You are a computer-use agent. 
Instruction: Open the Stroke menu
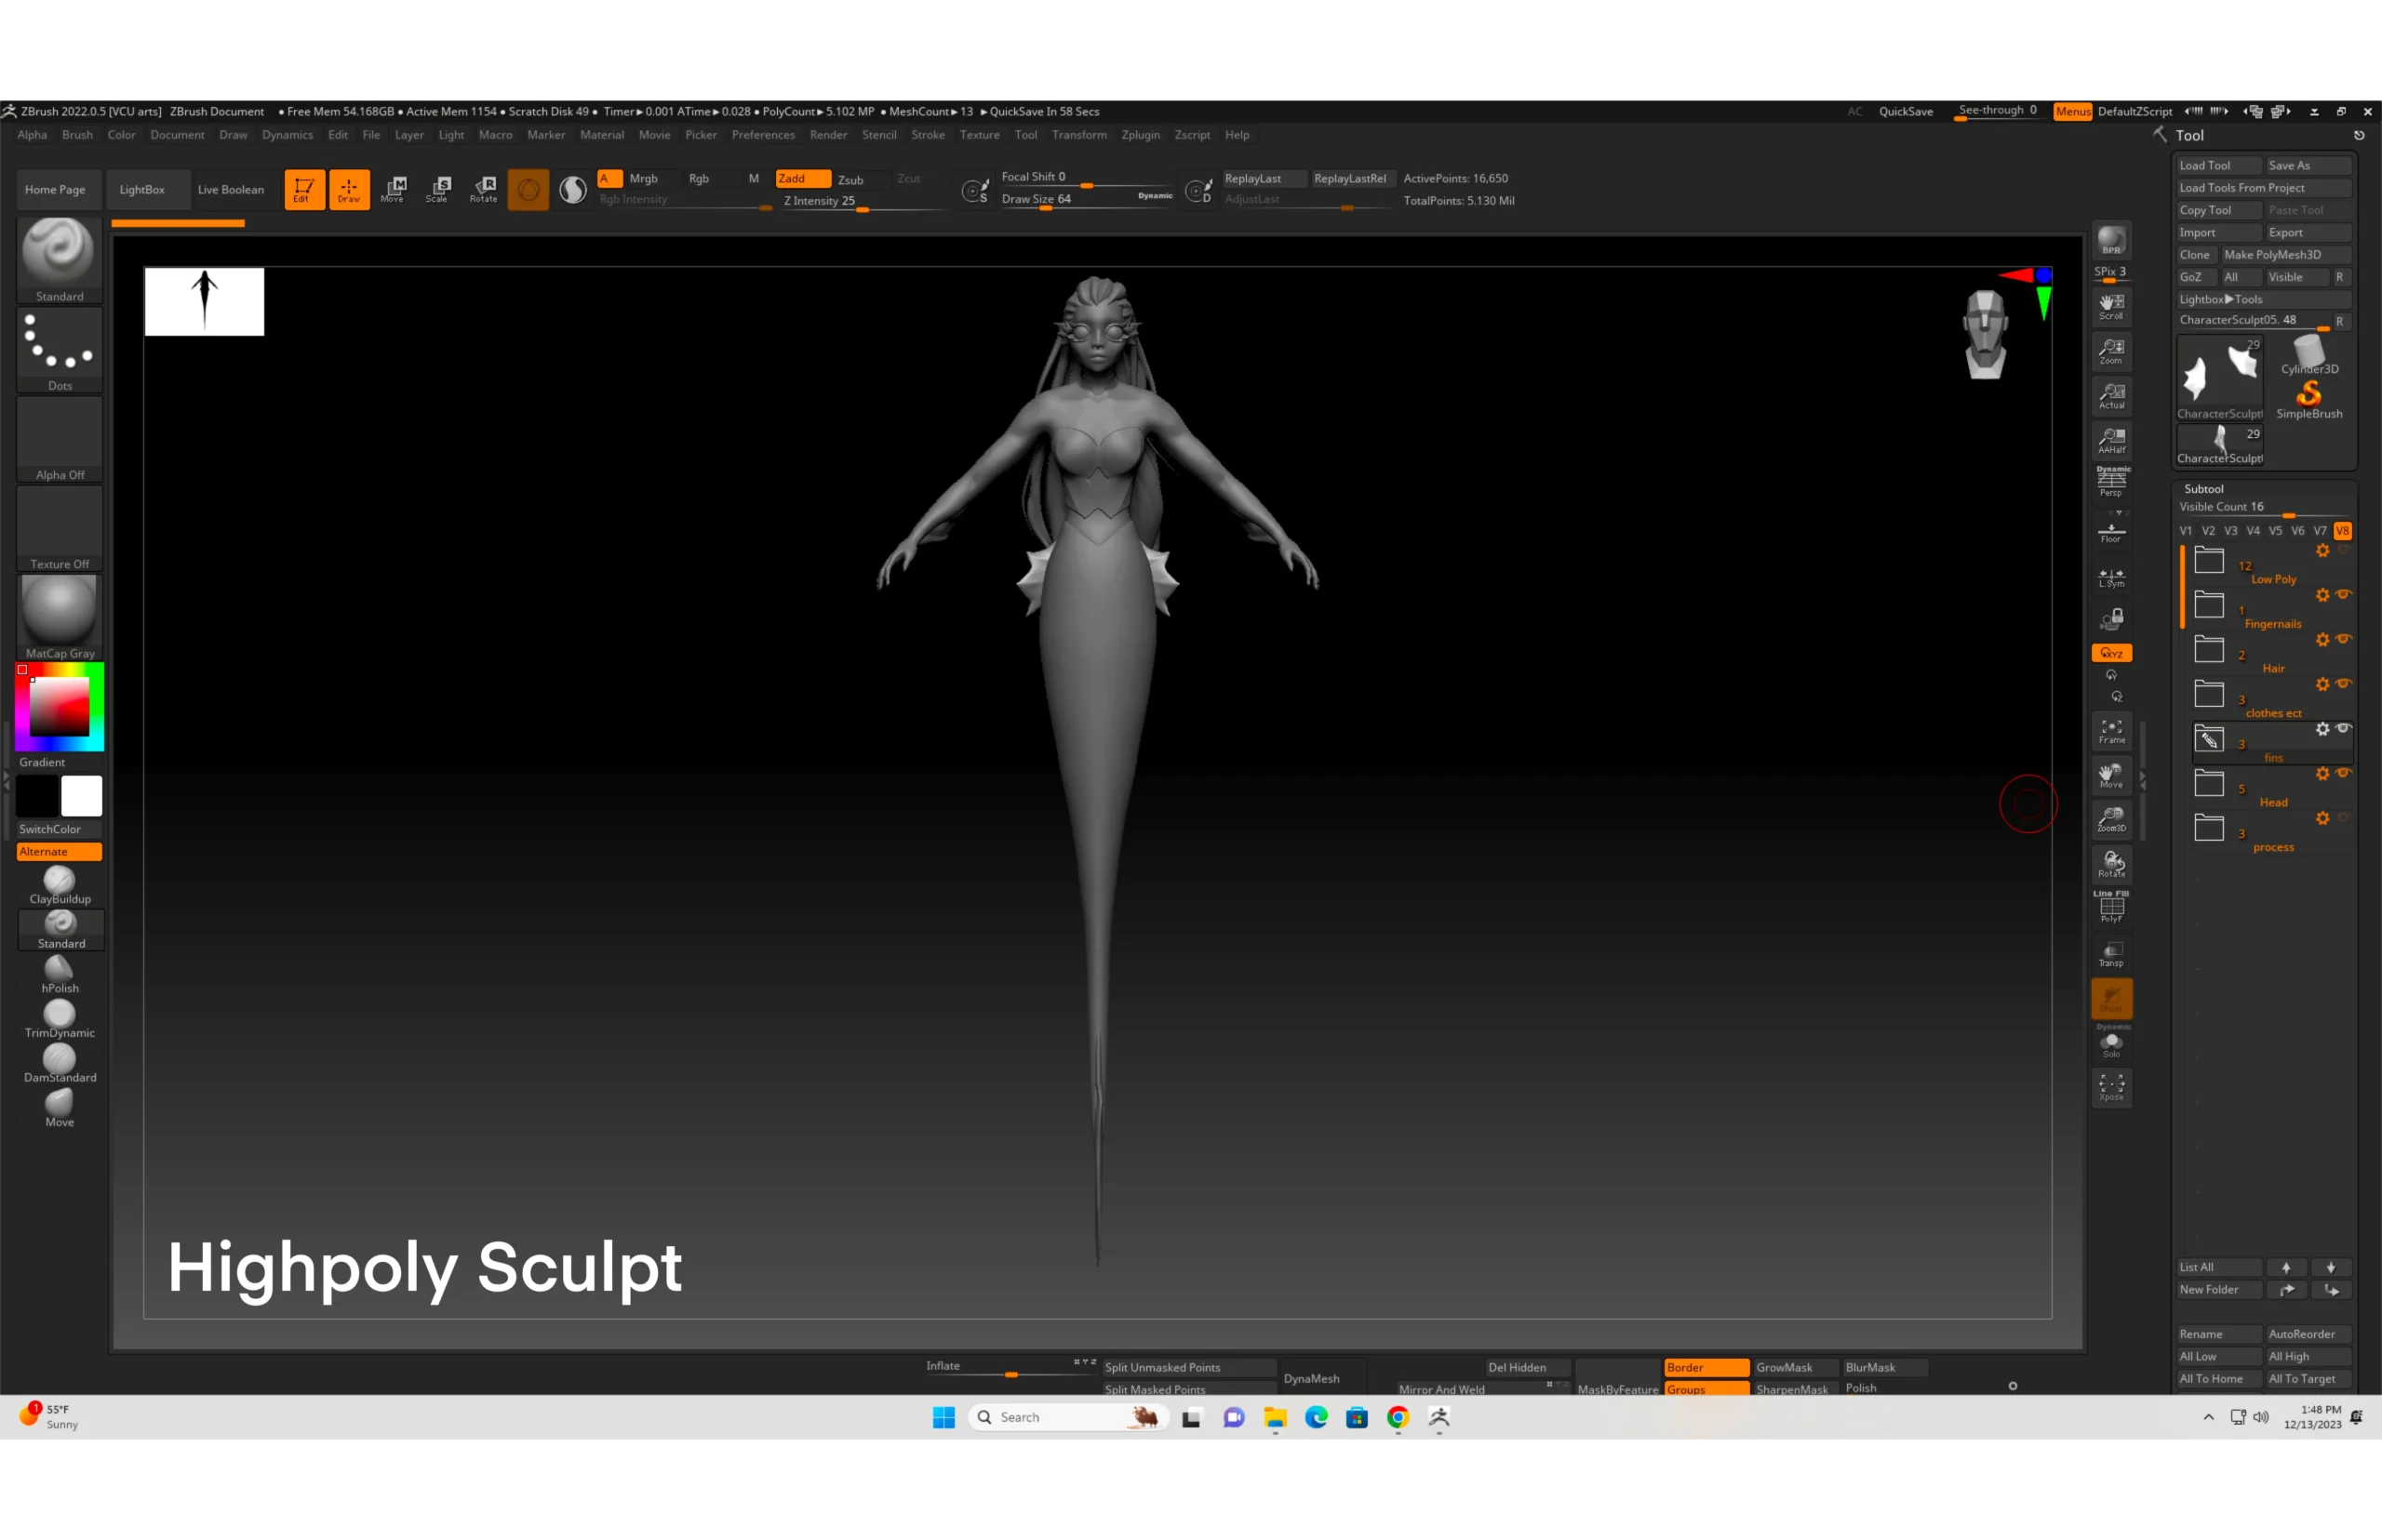(x=928, y=134)
